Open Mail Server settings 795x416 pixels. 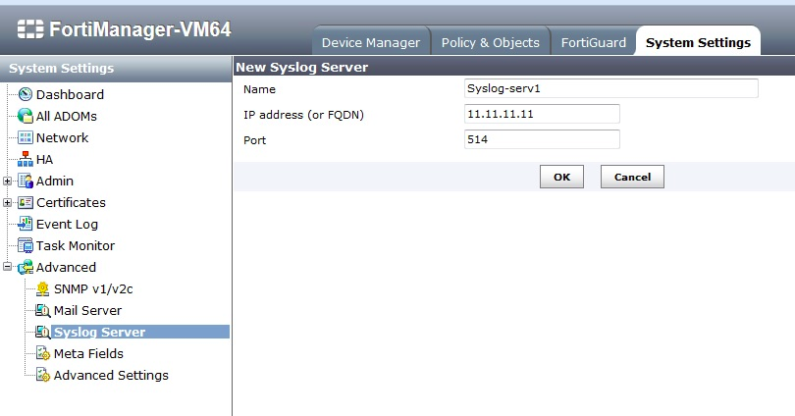[x=87, y=311]
